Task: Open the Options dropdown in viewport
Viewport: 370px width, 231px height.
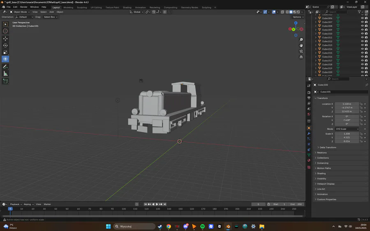Action: 298,17
